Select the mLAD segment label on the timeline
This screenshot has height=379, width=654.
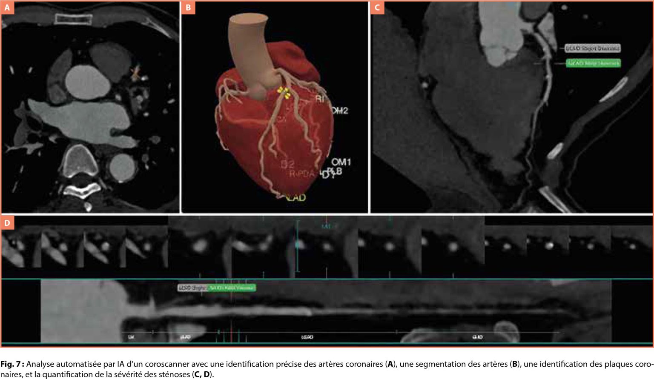pos(307,337)
